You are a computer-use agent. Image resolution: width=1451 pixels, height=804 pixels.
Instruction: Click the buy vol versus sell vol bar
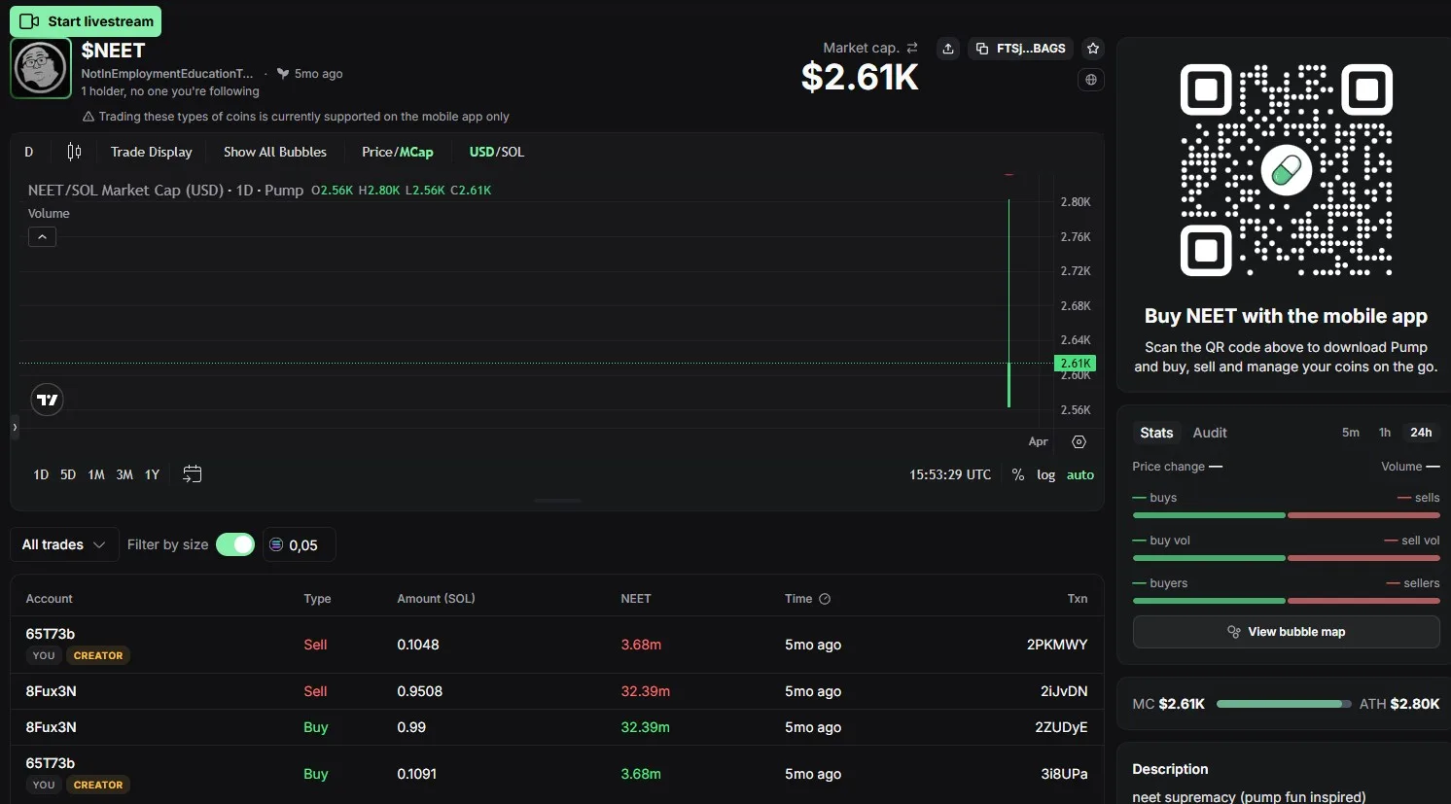[x=1286, y=558]
